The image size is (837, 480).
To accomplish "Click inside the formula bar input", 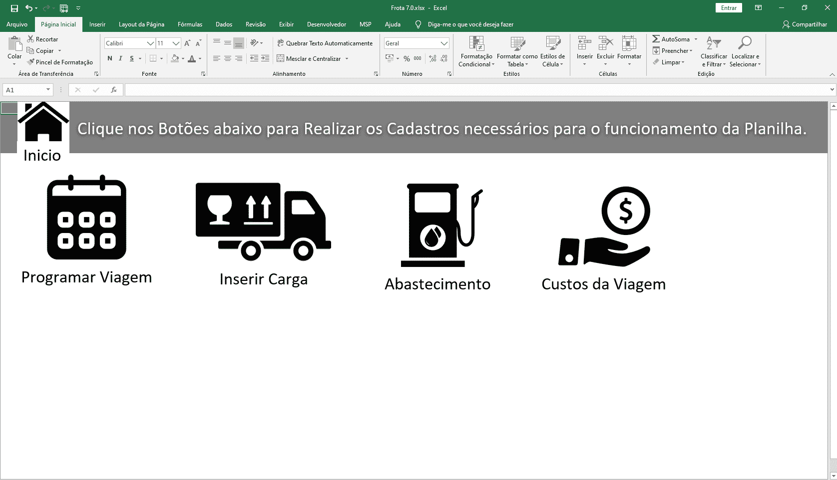I will coord(476,90).
